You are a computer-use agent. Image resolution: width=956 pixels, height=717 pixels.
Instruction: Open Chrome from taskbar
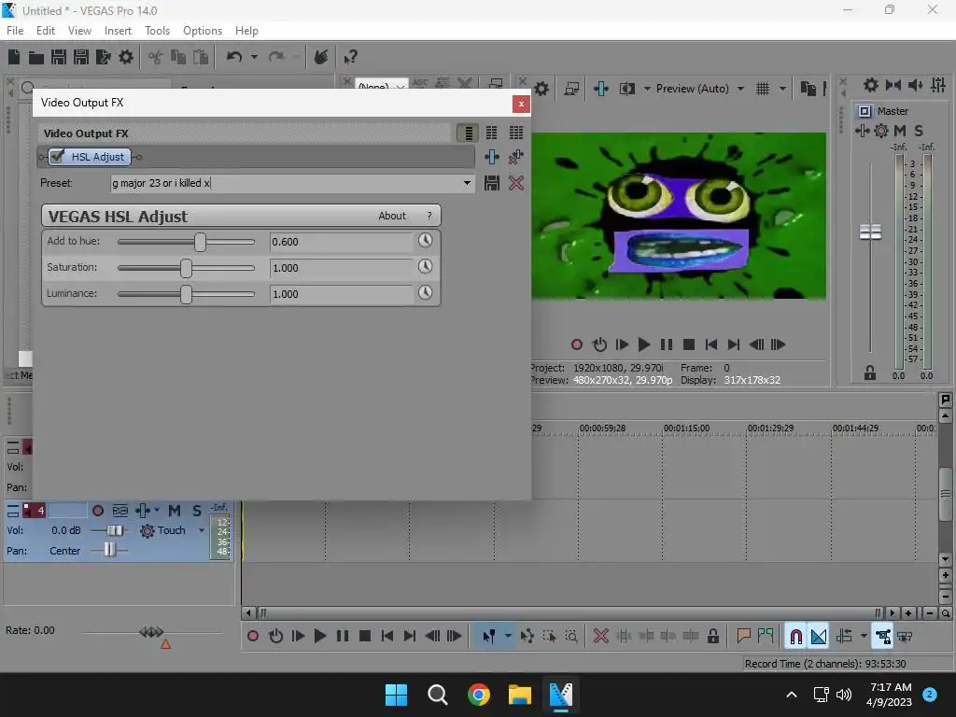(x=479, y=695)
